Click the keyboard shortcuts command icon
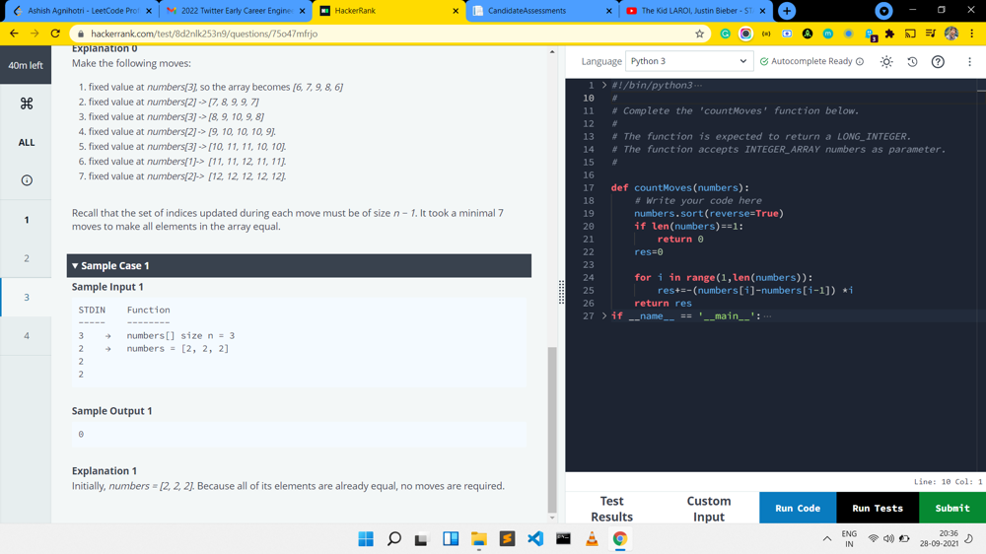 point(27,104)
